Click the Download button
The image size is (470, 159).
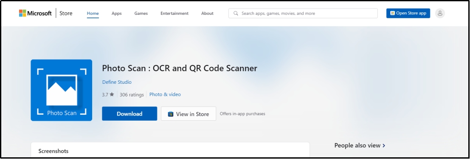(129, 114)
